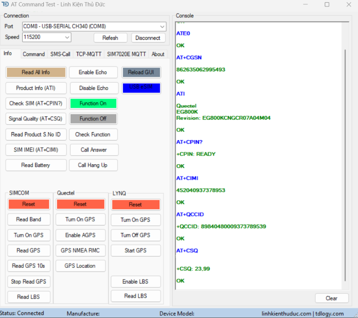Click Check Function
358x318 pixels.
click(93, 134)
